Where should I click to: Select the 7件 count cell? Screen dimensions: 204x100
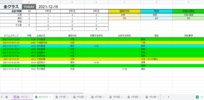pos(124,18)
